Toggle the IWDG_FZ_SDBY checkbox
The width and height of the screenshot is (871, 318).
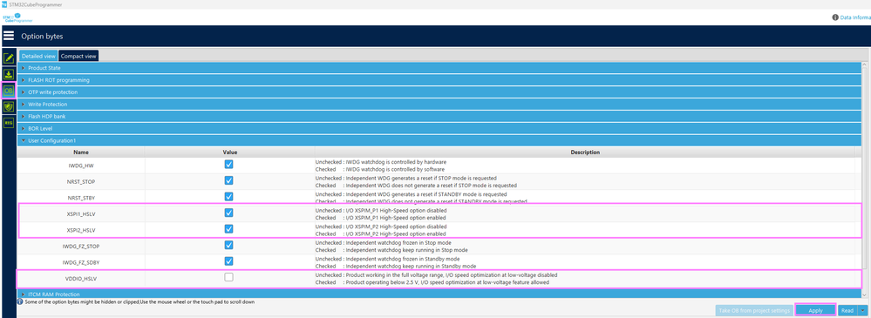tap(228, 260)
